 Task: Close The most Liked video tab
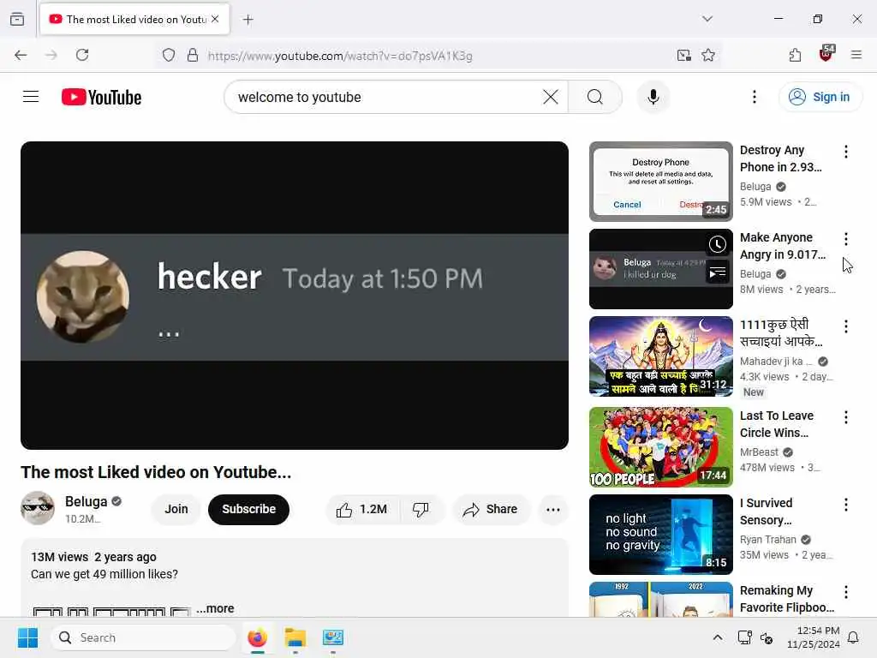tap(215, 19)
